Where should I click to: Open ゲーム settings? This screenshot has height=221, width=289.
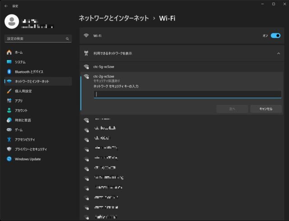[x=38, y=130]
